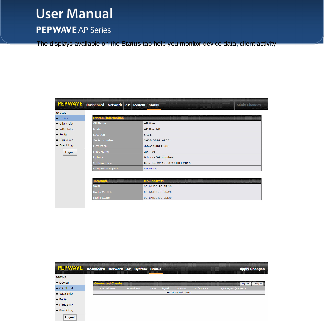Click serial number '2438-3B91-493A'
Viewport: 324px width, 321px height.
(157, 140)
